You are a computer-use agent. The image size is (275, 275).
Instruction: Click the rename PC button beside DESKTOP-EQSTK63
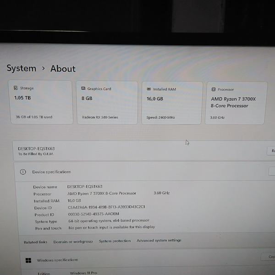(x=271, y=151)
